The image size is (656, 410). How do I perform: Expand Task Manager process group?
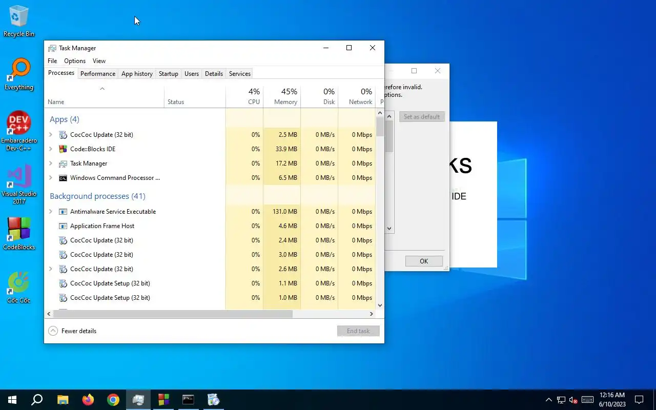point(51,163)
